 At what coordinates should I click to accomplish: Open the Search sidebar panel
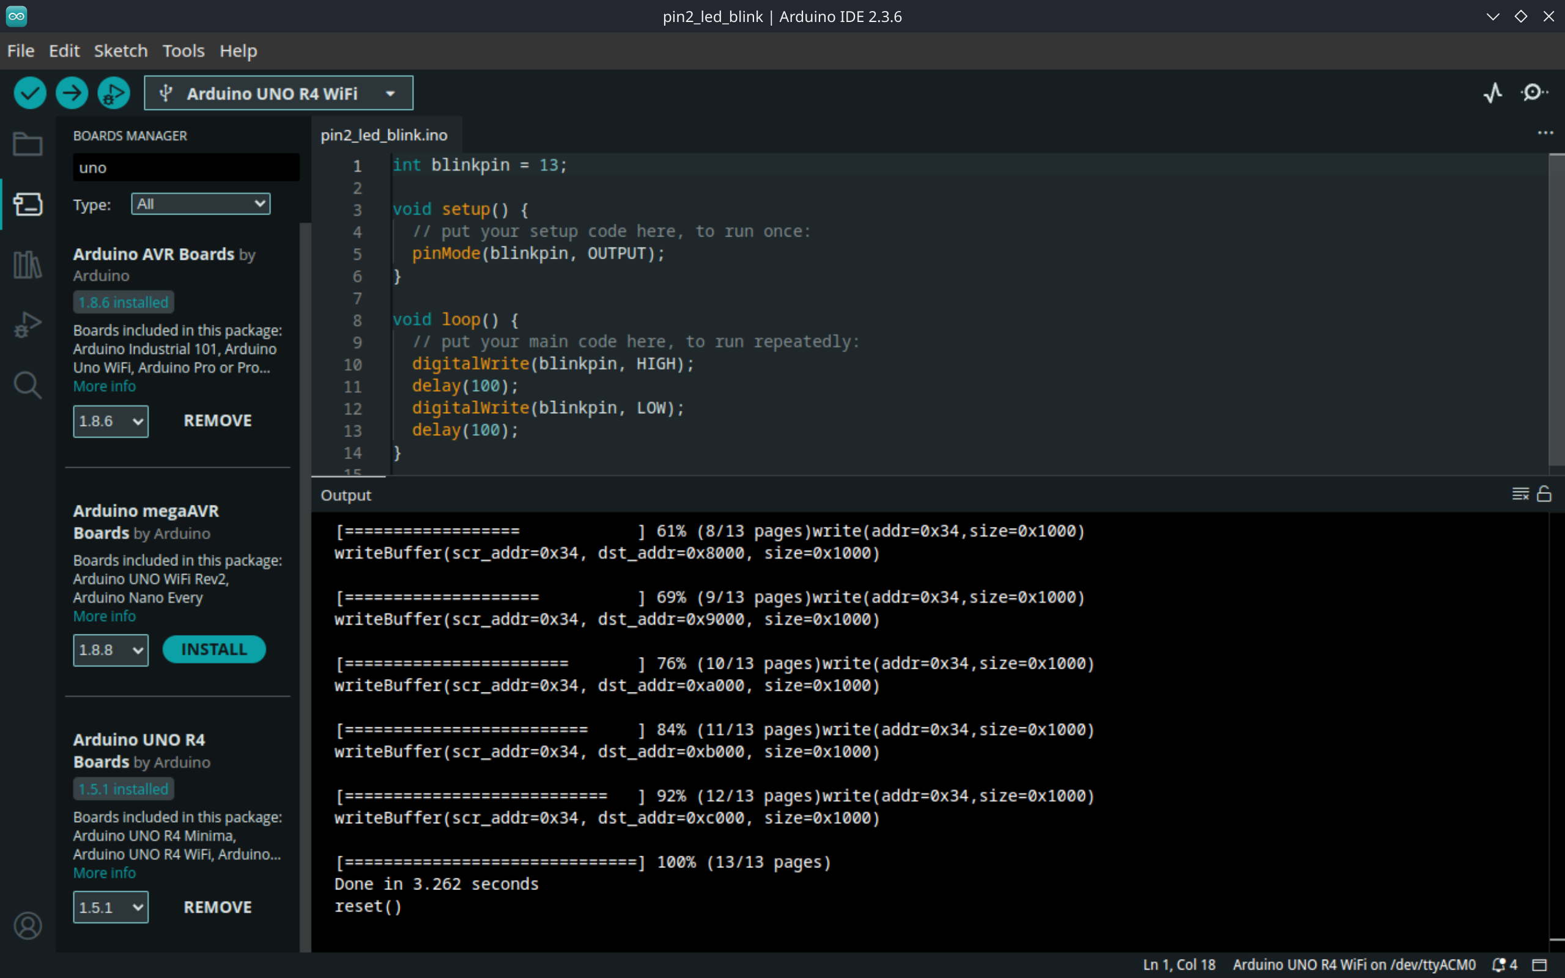[27, 385]
